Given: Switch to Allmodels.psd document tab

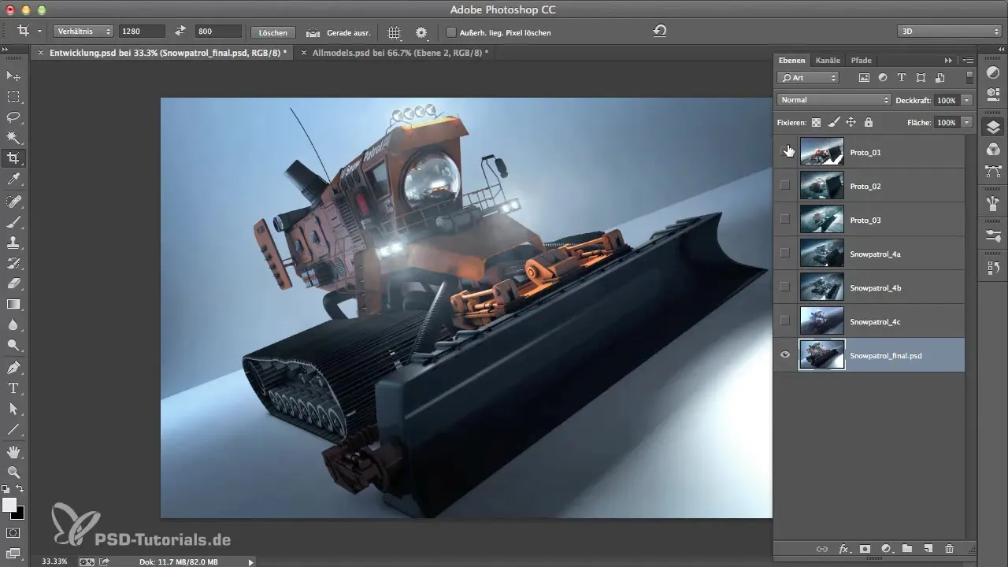Looking at the screenshot, I should (400, 53).
